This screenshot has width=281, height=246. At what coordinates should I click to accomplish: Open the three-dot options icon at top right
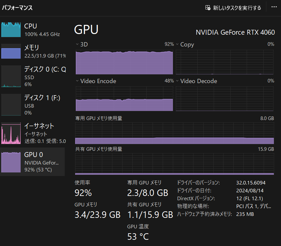[x=274, y=7]
